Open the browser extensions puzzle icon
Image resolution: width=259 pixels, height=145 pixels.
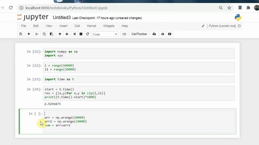pos(248,8)
